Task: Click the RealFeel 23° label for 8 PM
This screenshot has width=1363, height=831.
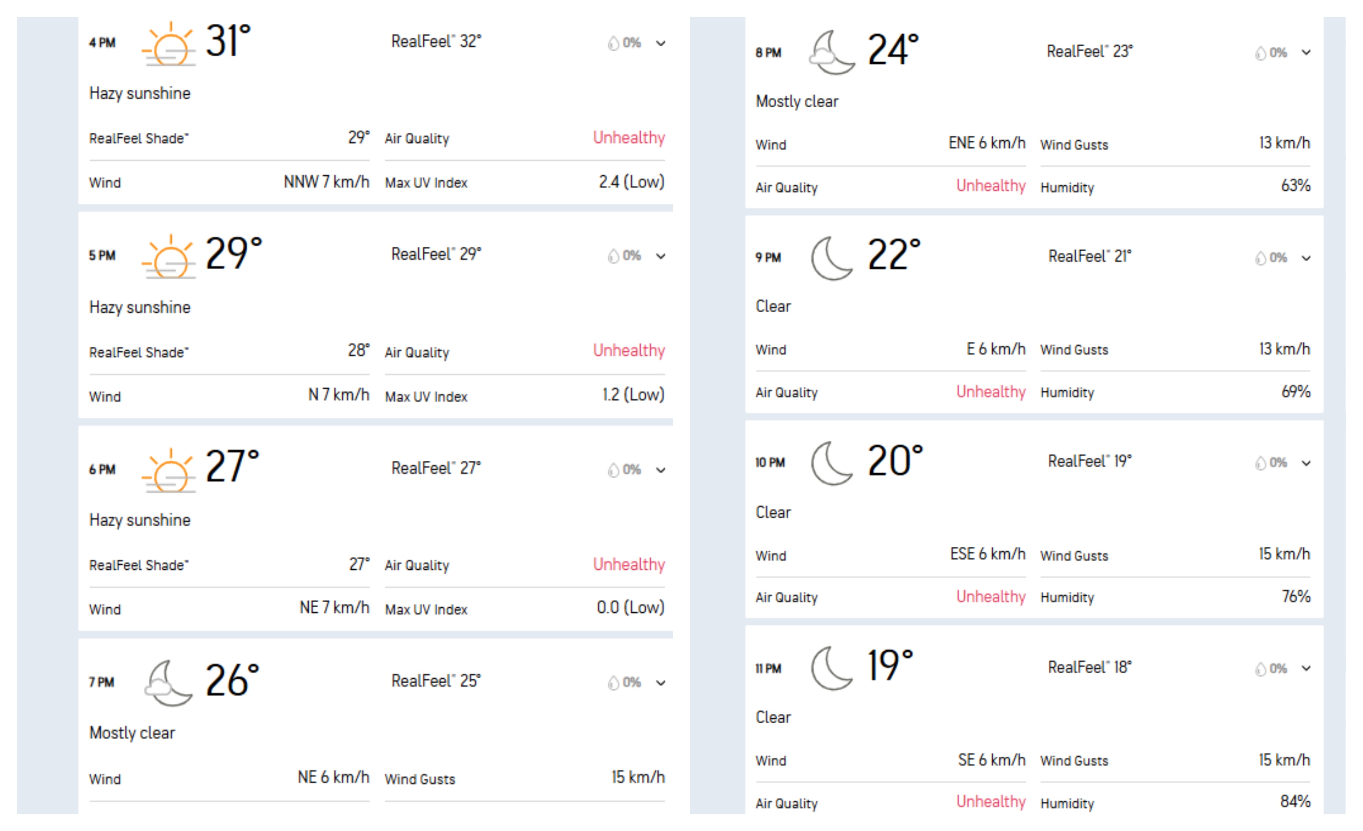Action: pyautogui.click(x=1089, y=52)
